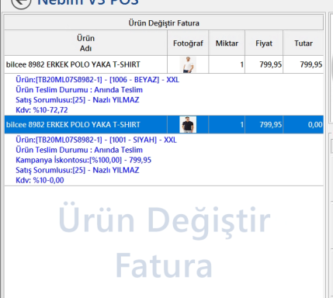Click the Kampanya İskontosu %100,00 detail line
This screenshot has height=298, width=333.
point(83,160)
